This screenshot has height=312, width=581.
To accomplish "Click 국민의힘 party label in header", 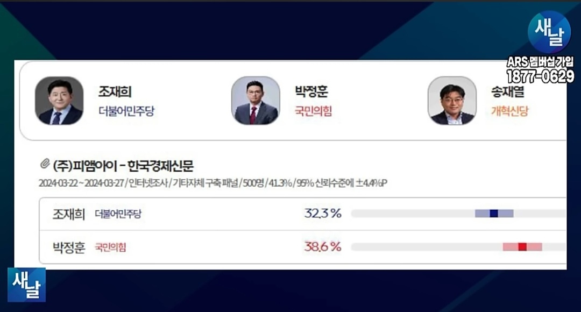I will [x=314, y=111].
